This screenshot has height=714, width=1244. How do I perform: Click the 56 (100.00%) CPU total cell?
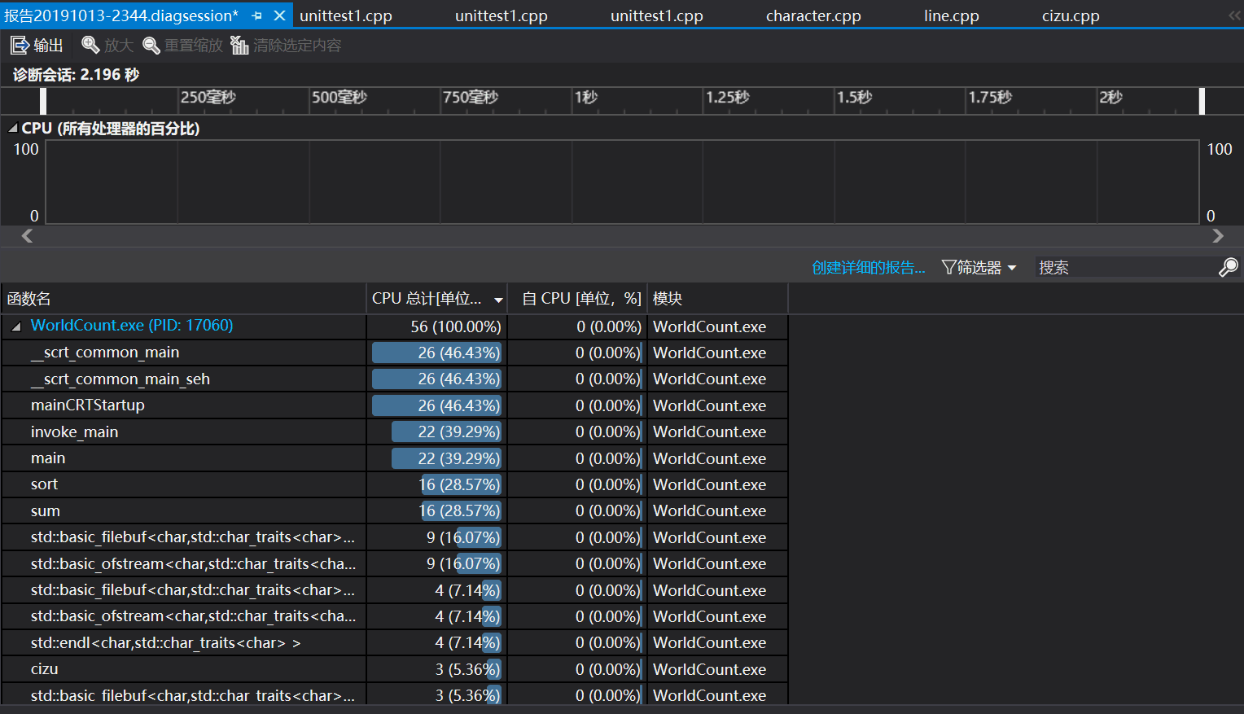click(436, 326)
